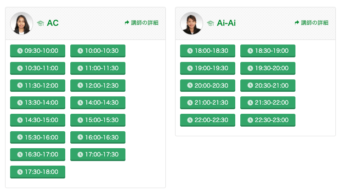
Task: Open 講師の詳細 link for teacher Ai-Ai
Action: pyautogui.click(x=312, y=23)
